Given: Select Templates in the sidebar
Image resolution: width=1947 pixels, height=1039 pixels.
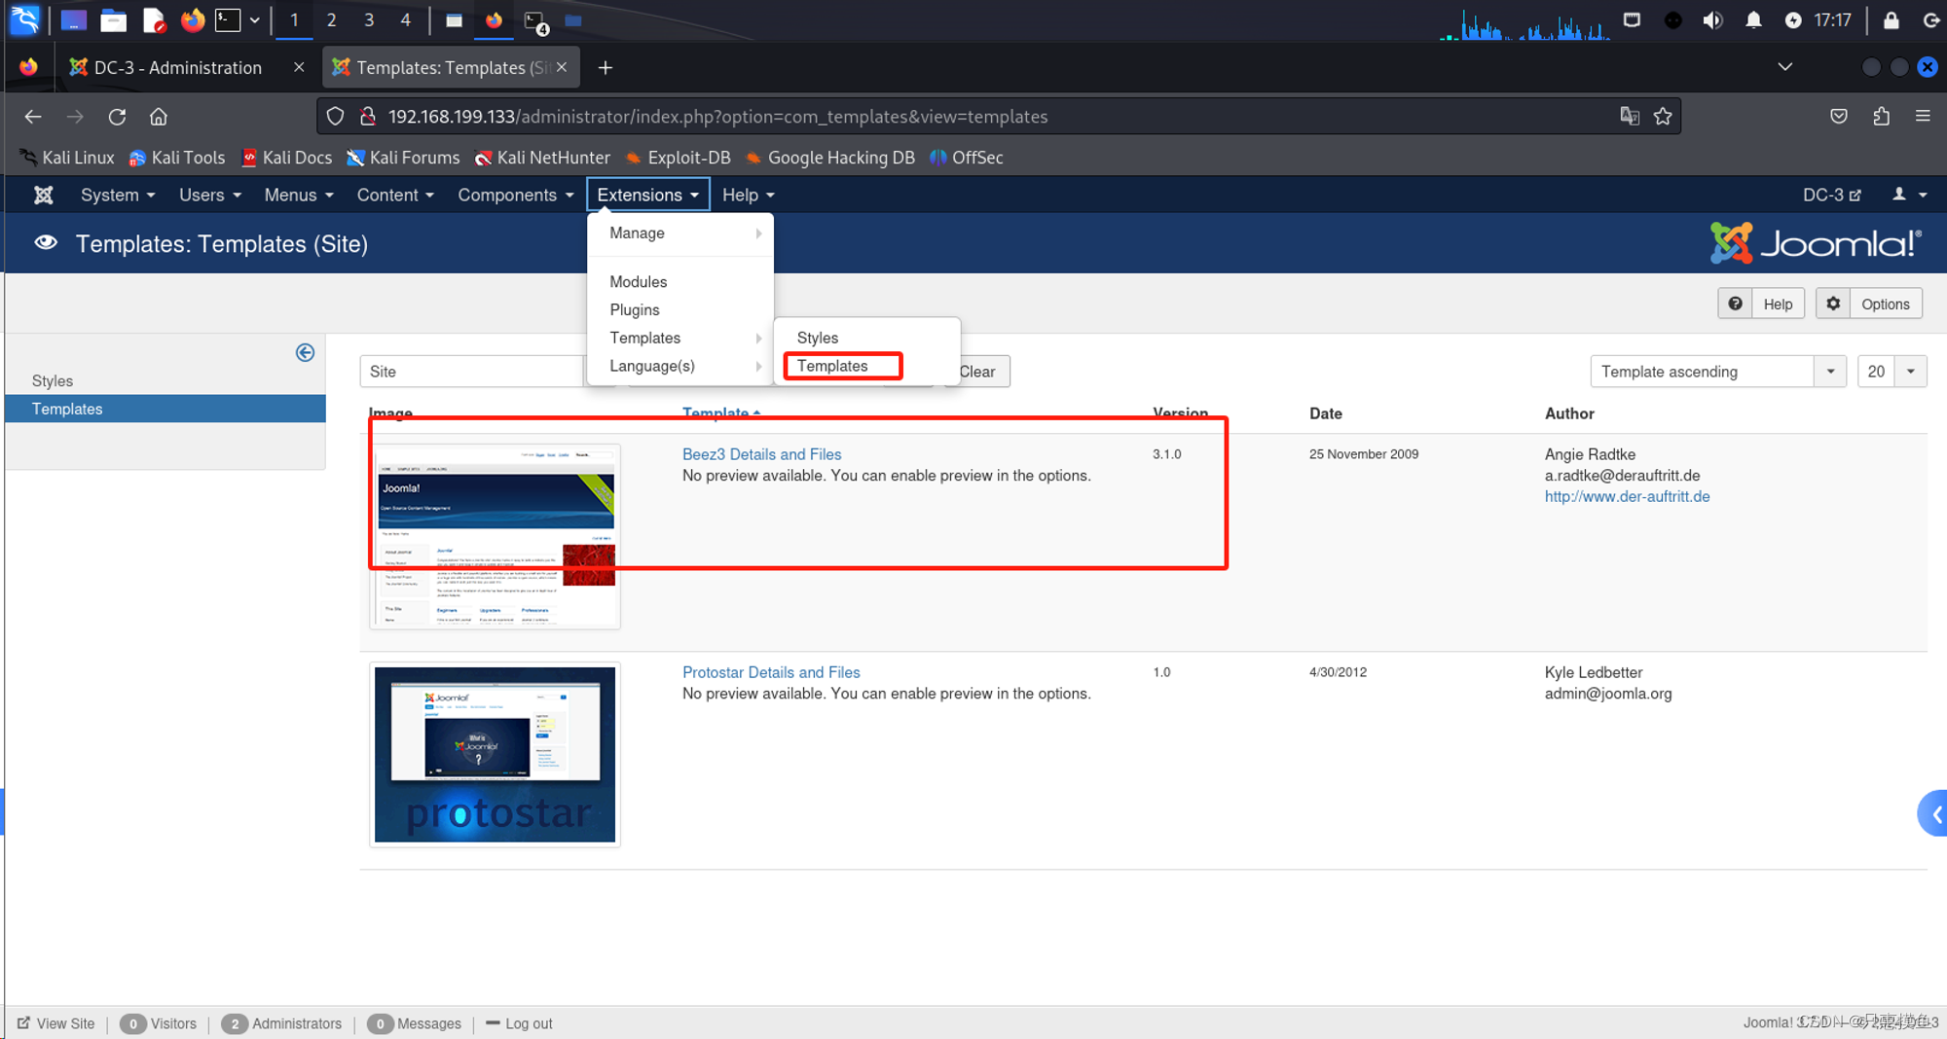Looking at the screenshot, I should [165, 409].
